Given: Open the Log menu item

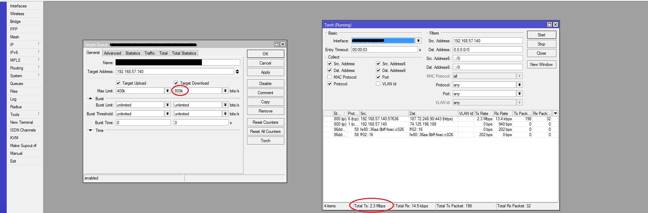Looking at the screenshot, I should (13, 99).
